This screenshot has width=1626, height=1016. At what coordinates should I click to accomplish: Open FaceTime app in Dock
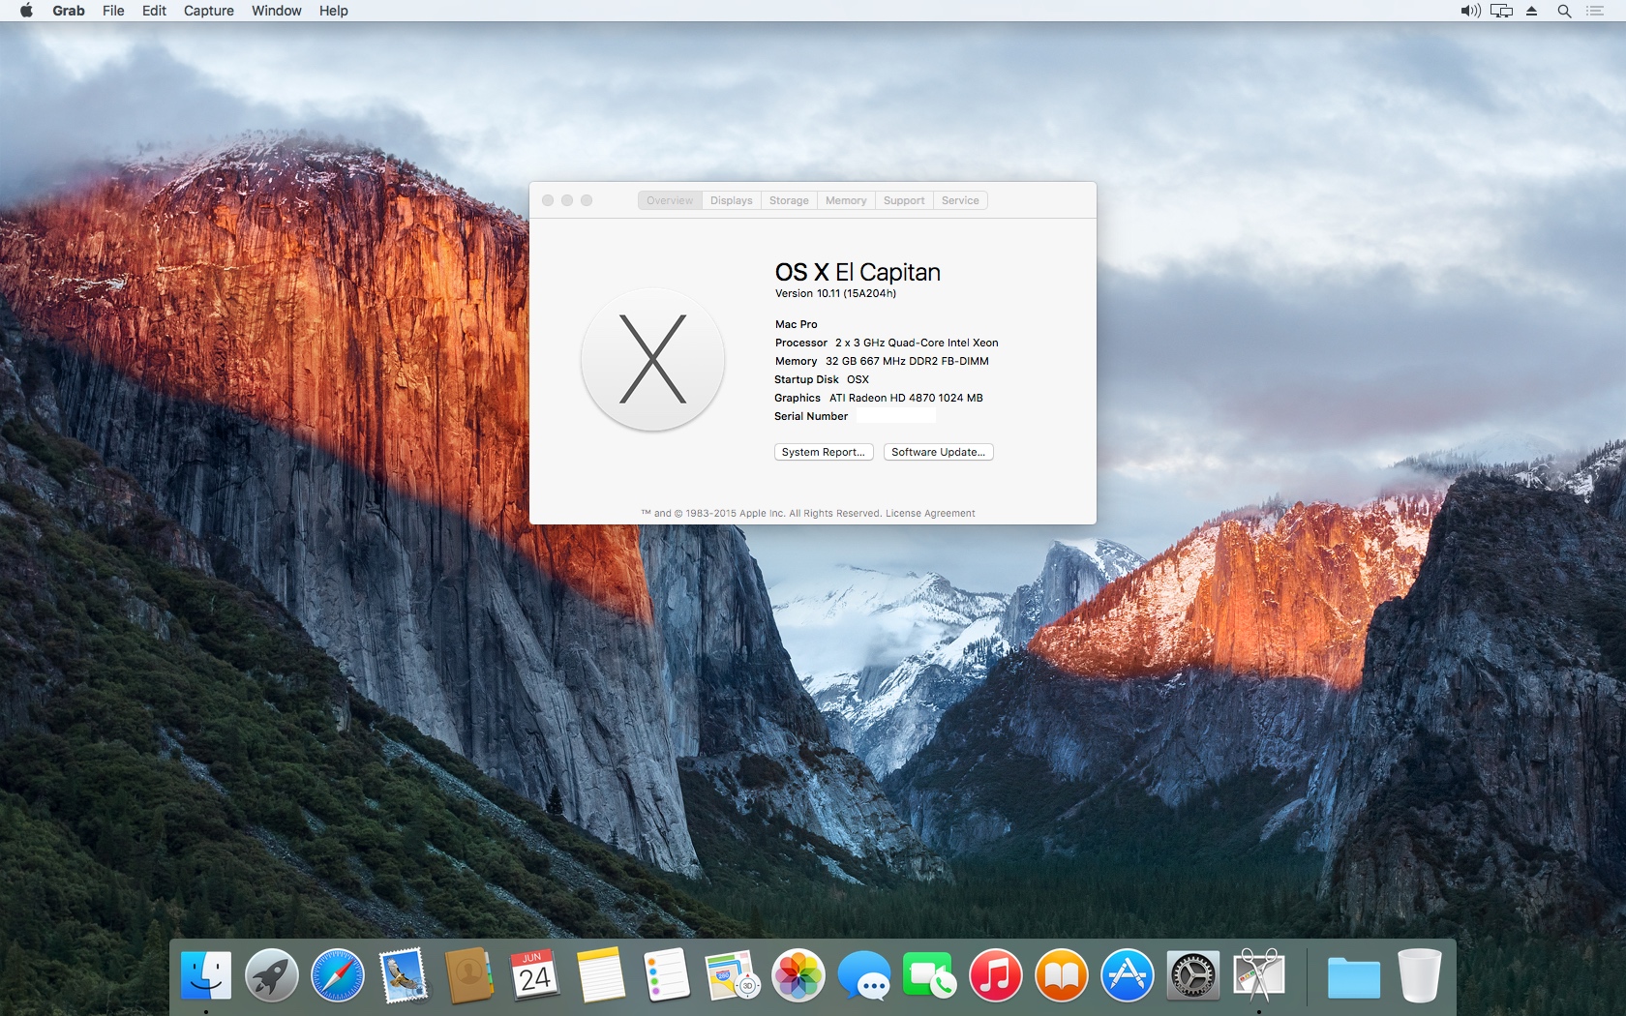point(929,974)
